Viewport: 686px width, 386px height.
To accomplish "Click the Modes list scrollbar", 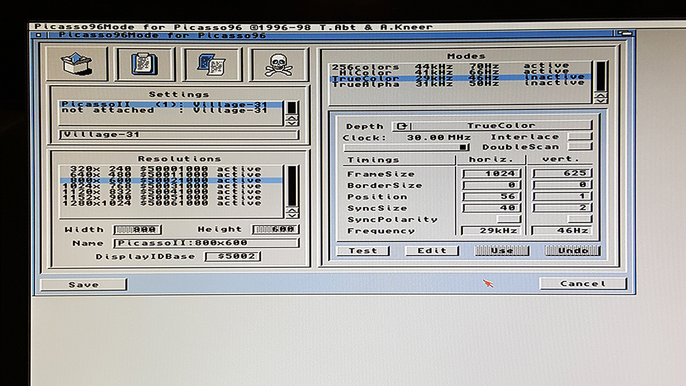I will click(x=601, y=76).
